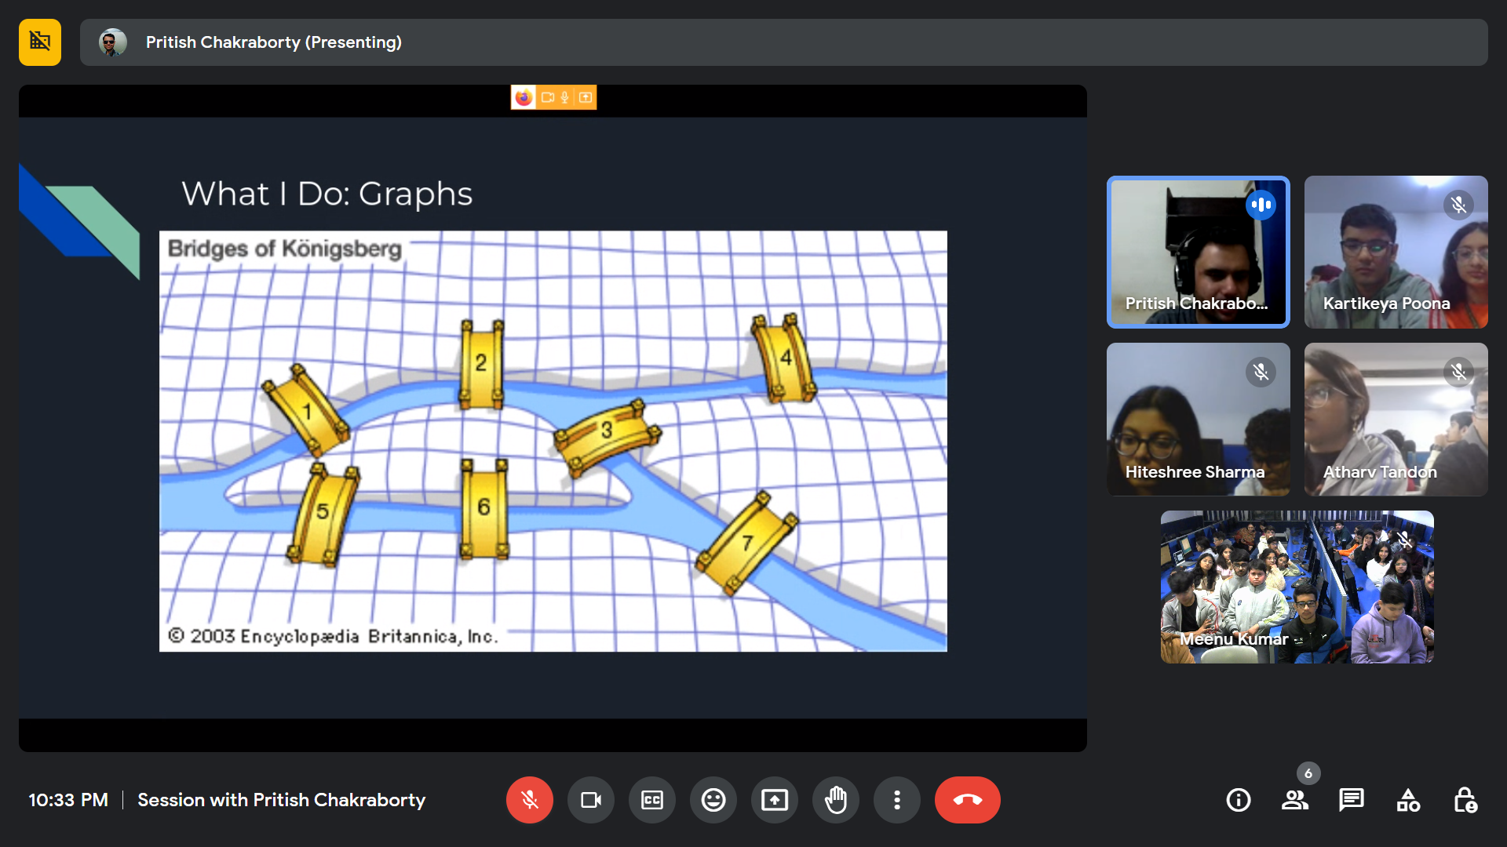
Task: Select Meenu Kumar's classroom video tile
Action: [1297, 587]
